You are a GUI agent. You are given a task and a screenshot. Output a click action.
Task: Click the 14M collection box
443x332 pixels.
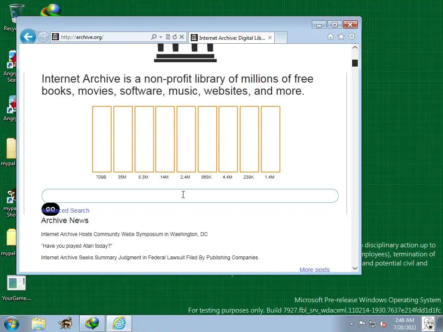point(165,139)
